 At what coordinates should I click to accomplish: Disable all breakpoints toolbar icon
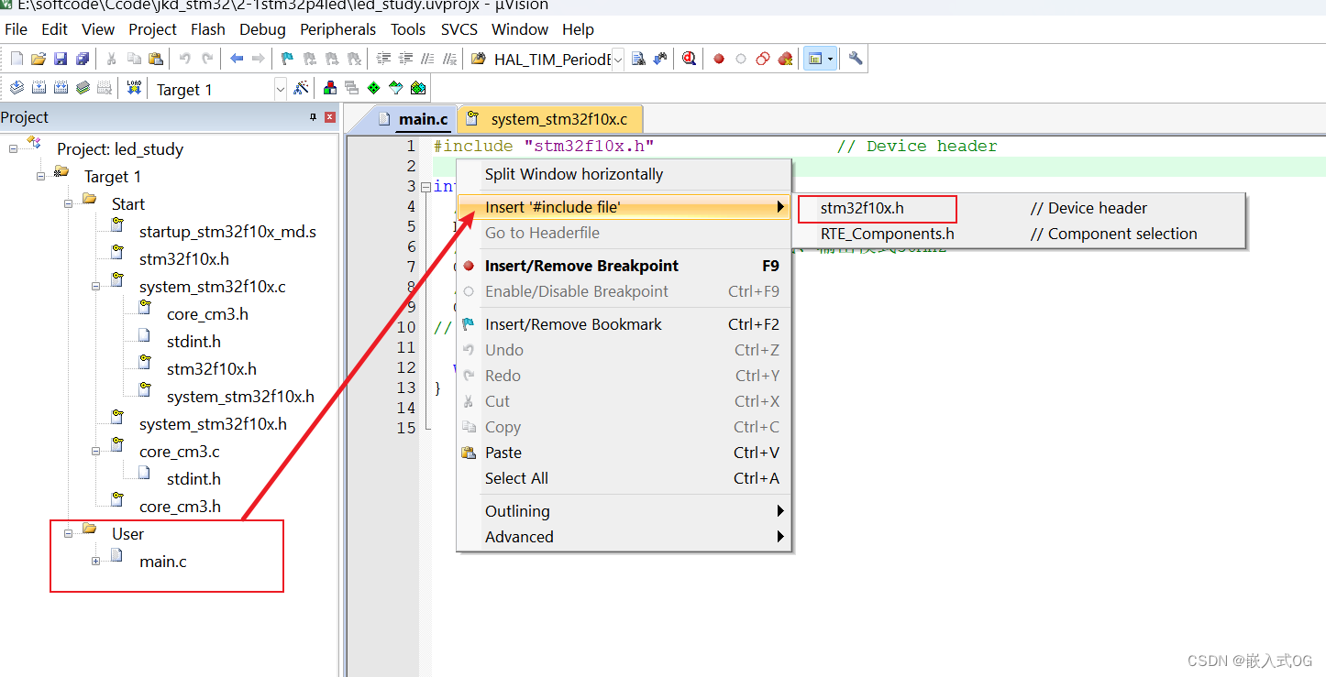(763, 59)
